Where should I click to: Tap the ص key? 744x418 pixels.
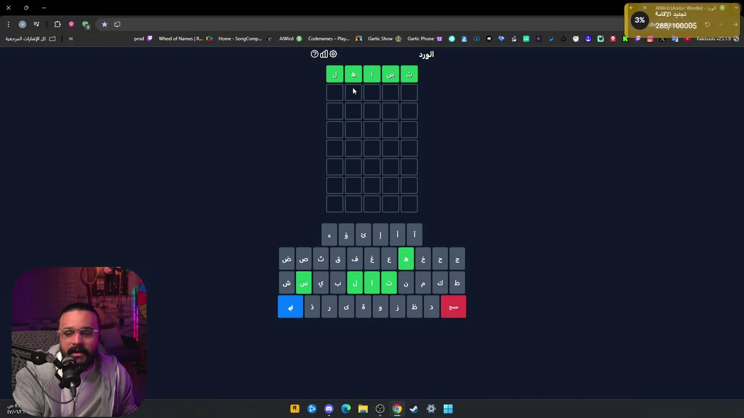(303, 259)
